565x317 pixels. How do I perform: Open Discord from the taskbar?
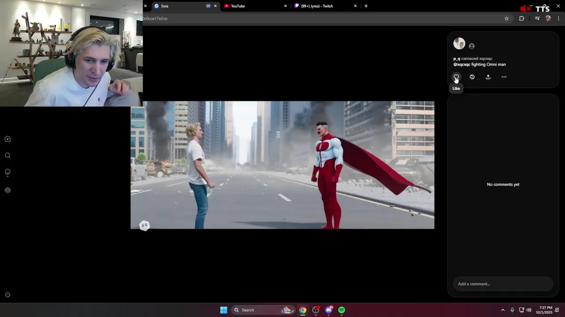pos(328,310)
